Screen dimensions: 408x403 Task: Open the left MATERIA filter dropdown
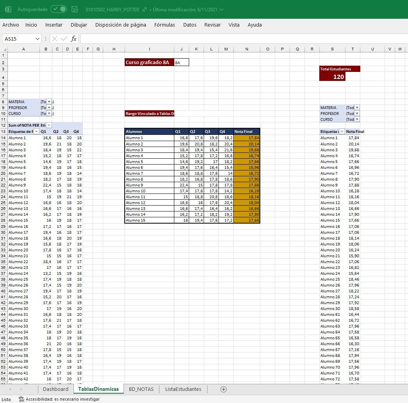49,102
